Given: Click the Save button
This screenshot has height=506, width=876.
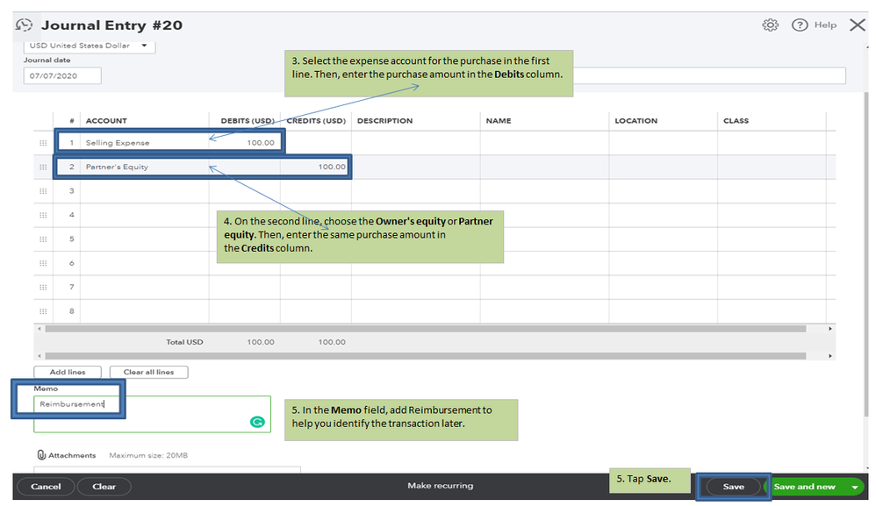Looking at the screenshot, I should 733,487.
